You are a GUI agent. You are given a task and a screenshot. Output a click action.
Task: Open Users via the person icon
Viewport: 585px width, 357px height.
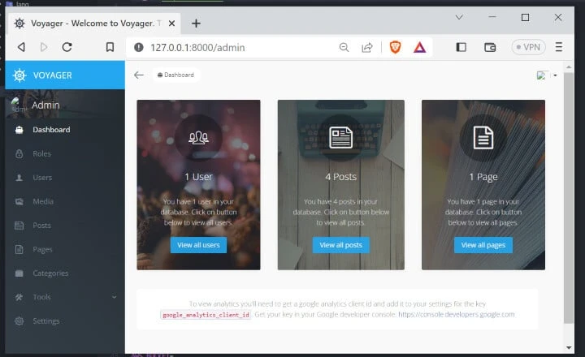19,178
